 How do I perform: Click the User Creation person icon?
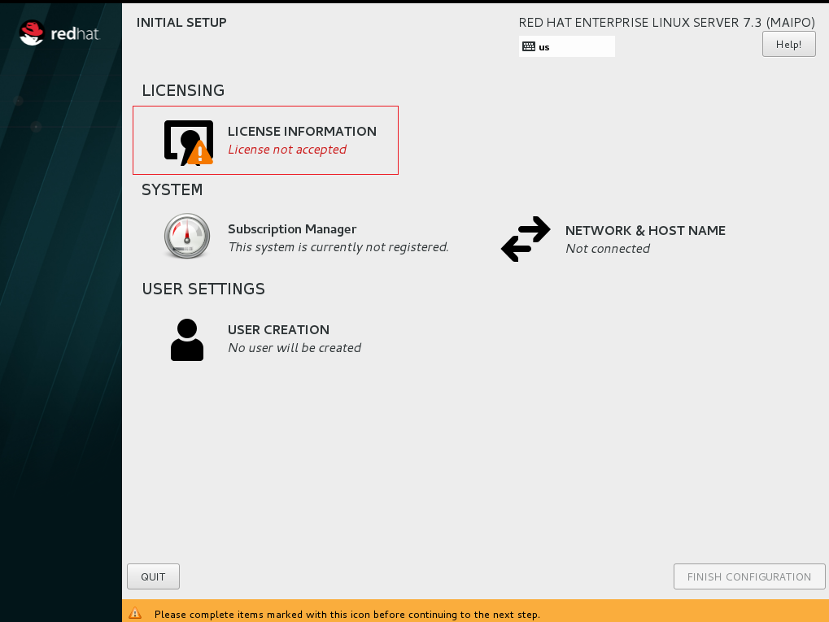click(x=187, y=340)
